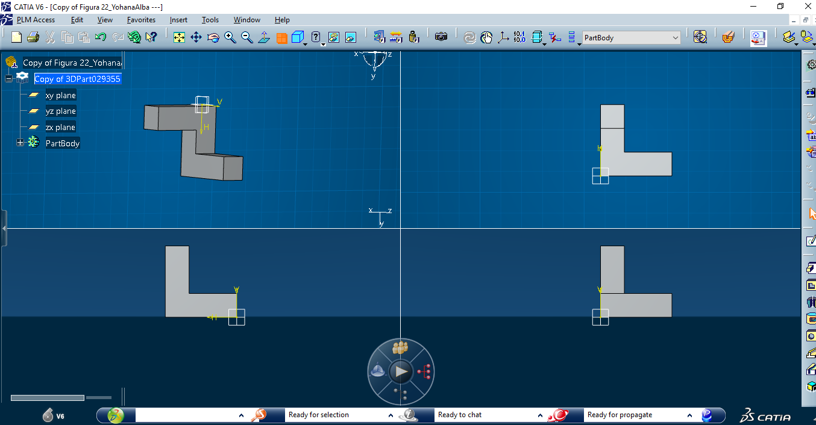816x425 pixels.
Task: Click the New document icon
Action: [16, 37]
